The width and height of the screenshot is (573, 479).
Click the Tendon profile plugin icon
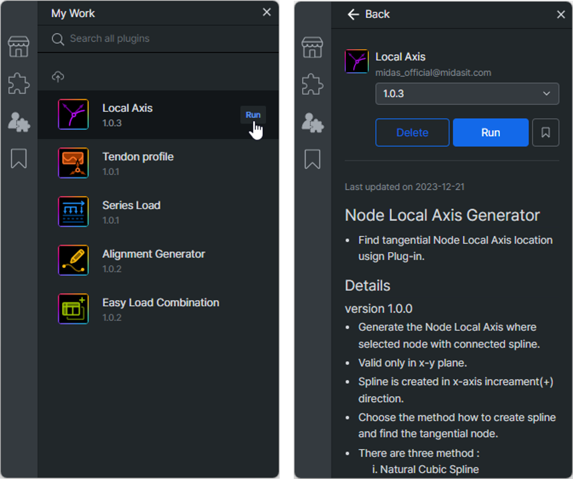pyautogui.click(x=73, y=163)
